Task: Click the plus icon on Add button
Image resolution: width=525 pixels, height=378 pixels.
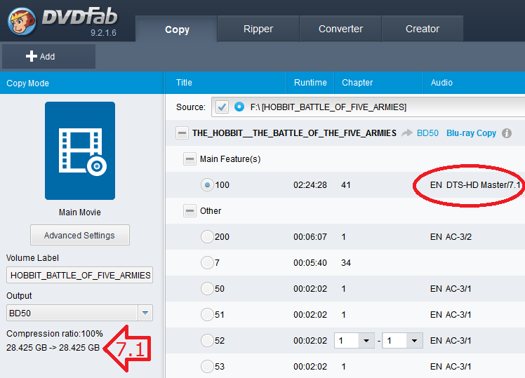Action: (32, 56)
